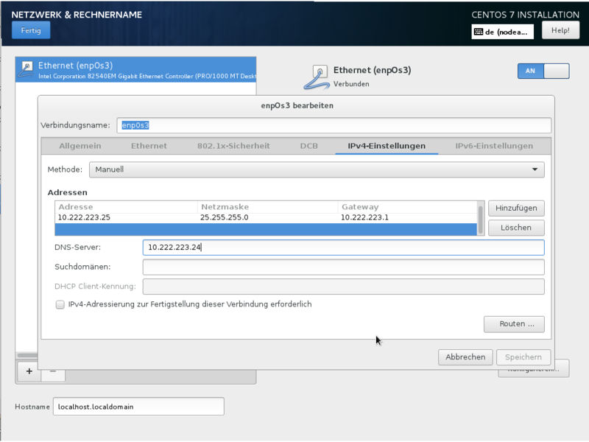Switch to the IPv6-Einstellungen tab
Image resolution: width=589 pixels, height=442 pixels.
pyautogui.click(x=494, y=146)
